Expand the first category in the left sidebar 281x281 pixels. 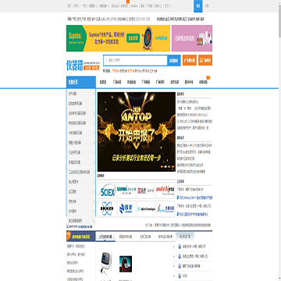[81, 94]
